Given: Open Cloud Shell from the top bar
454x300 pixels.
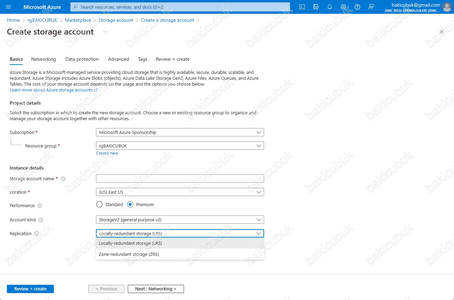Looking at the screenshot, I should 302,7.
